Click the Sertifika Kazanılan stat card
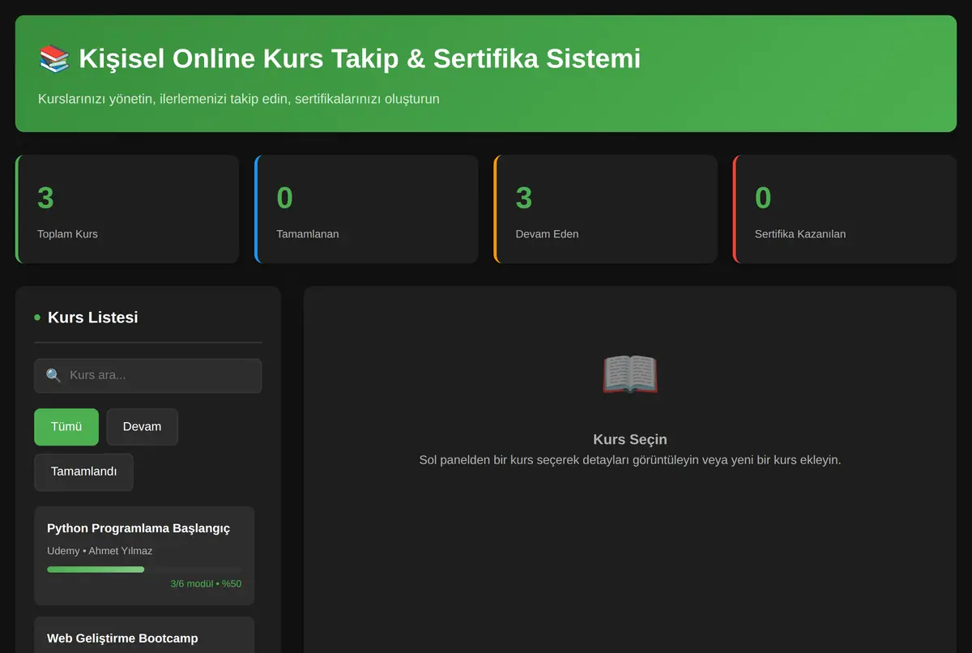This screenshot has height=653, width=972. [845, 209]
